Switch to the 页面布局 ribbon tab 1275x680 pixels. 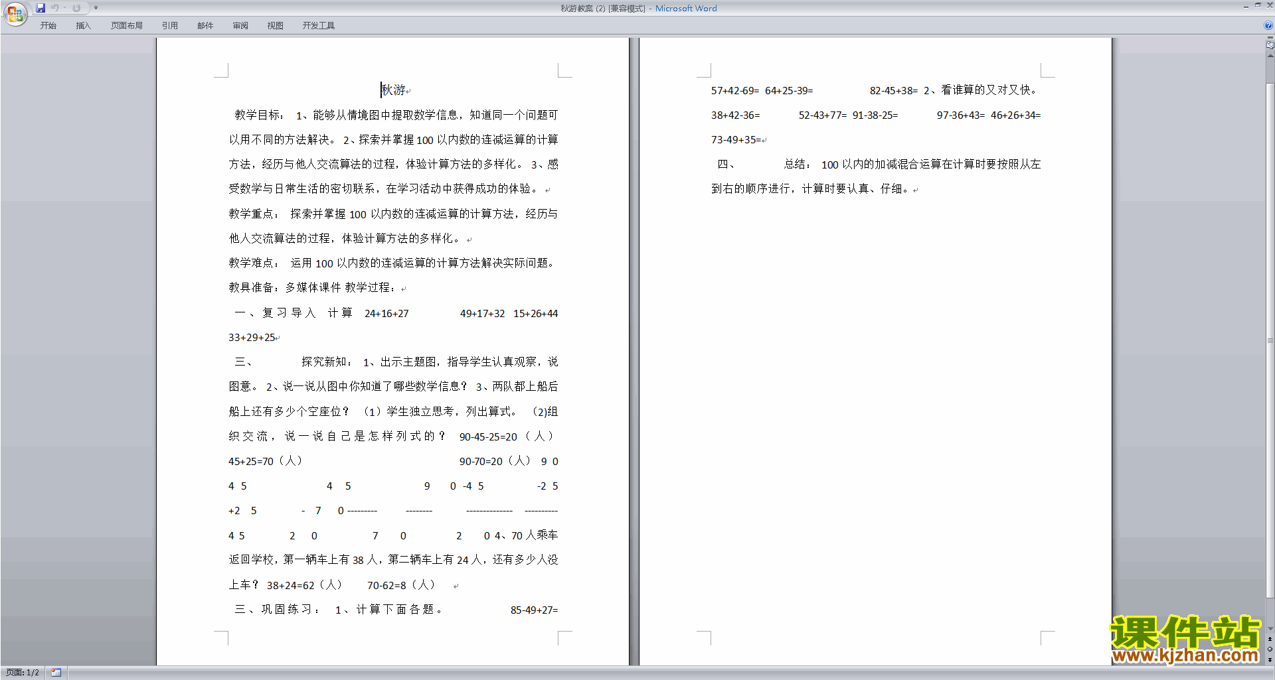pos(127,26)
